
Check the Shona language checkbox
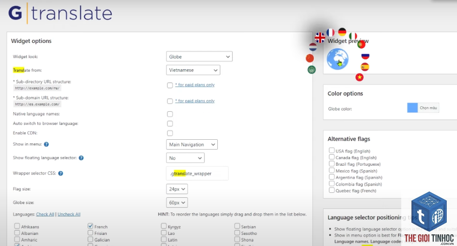click(237, 239)
